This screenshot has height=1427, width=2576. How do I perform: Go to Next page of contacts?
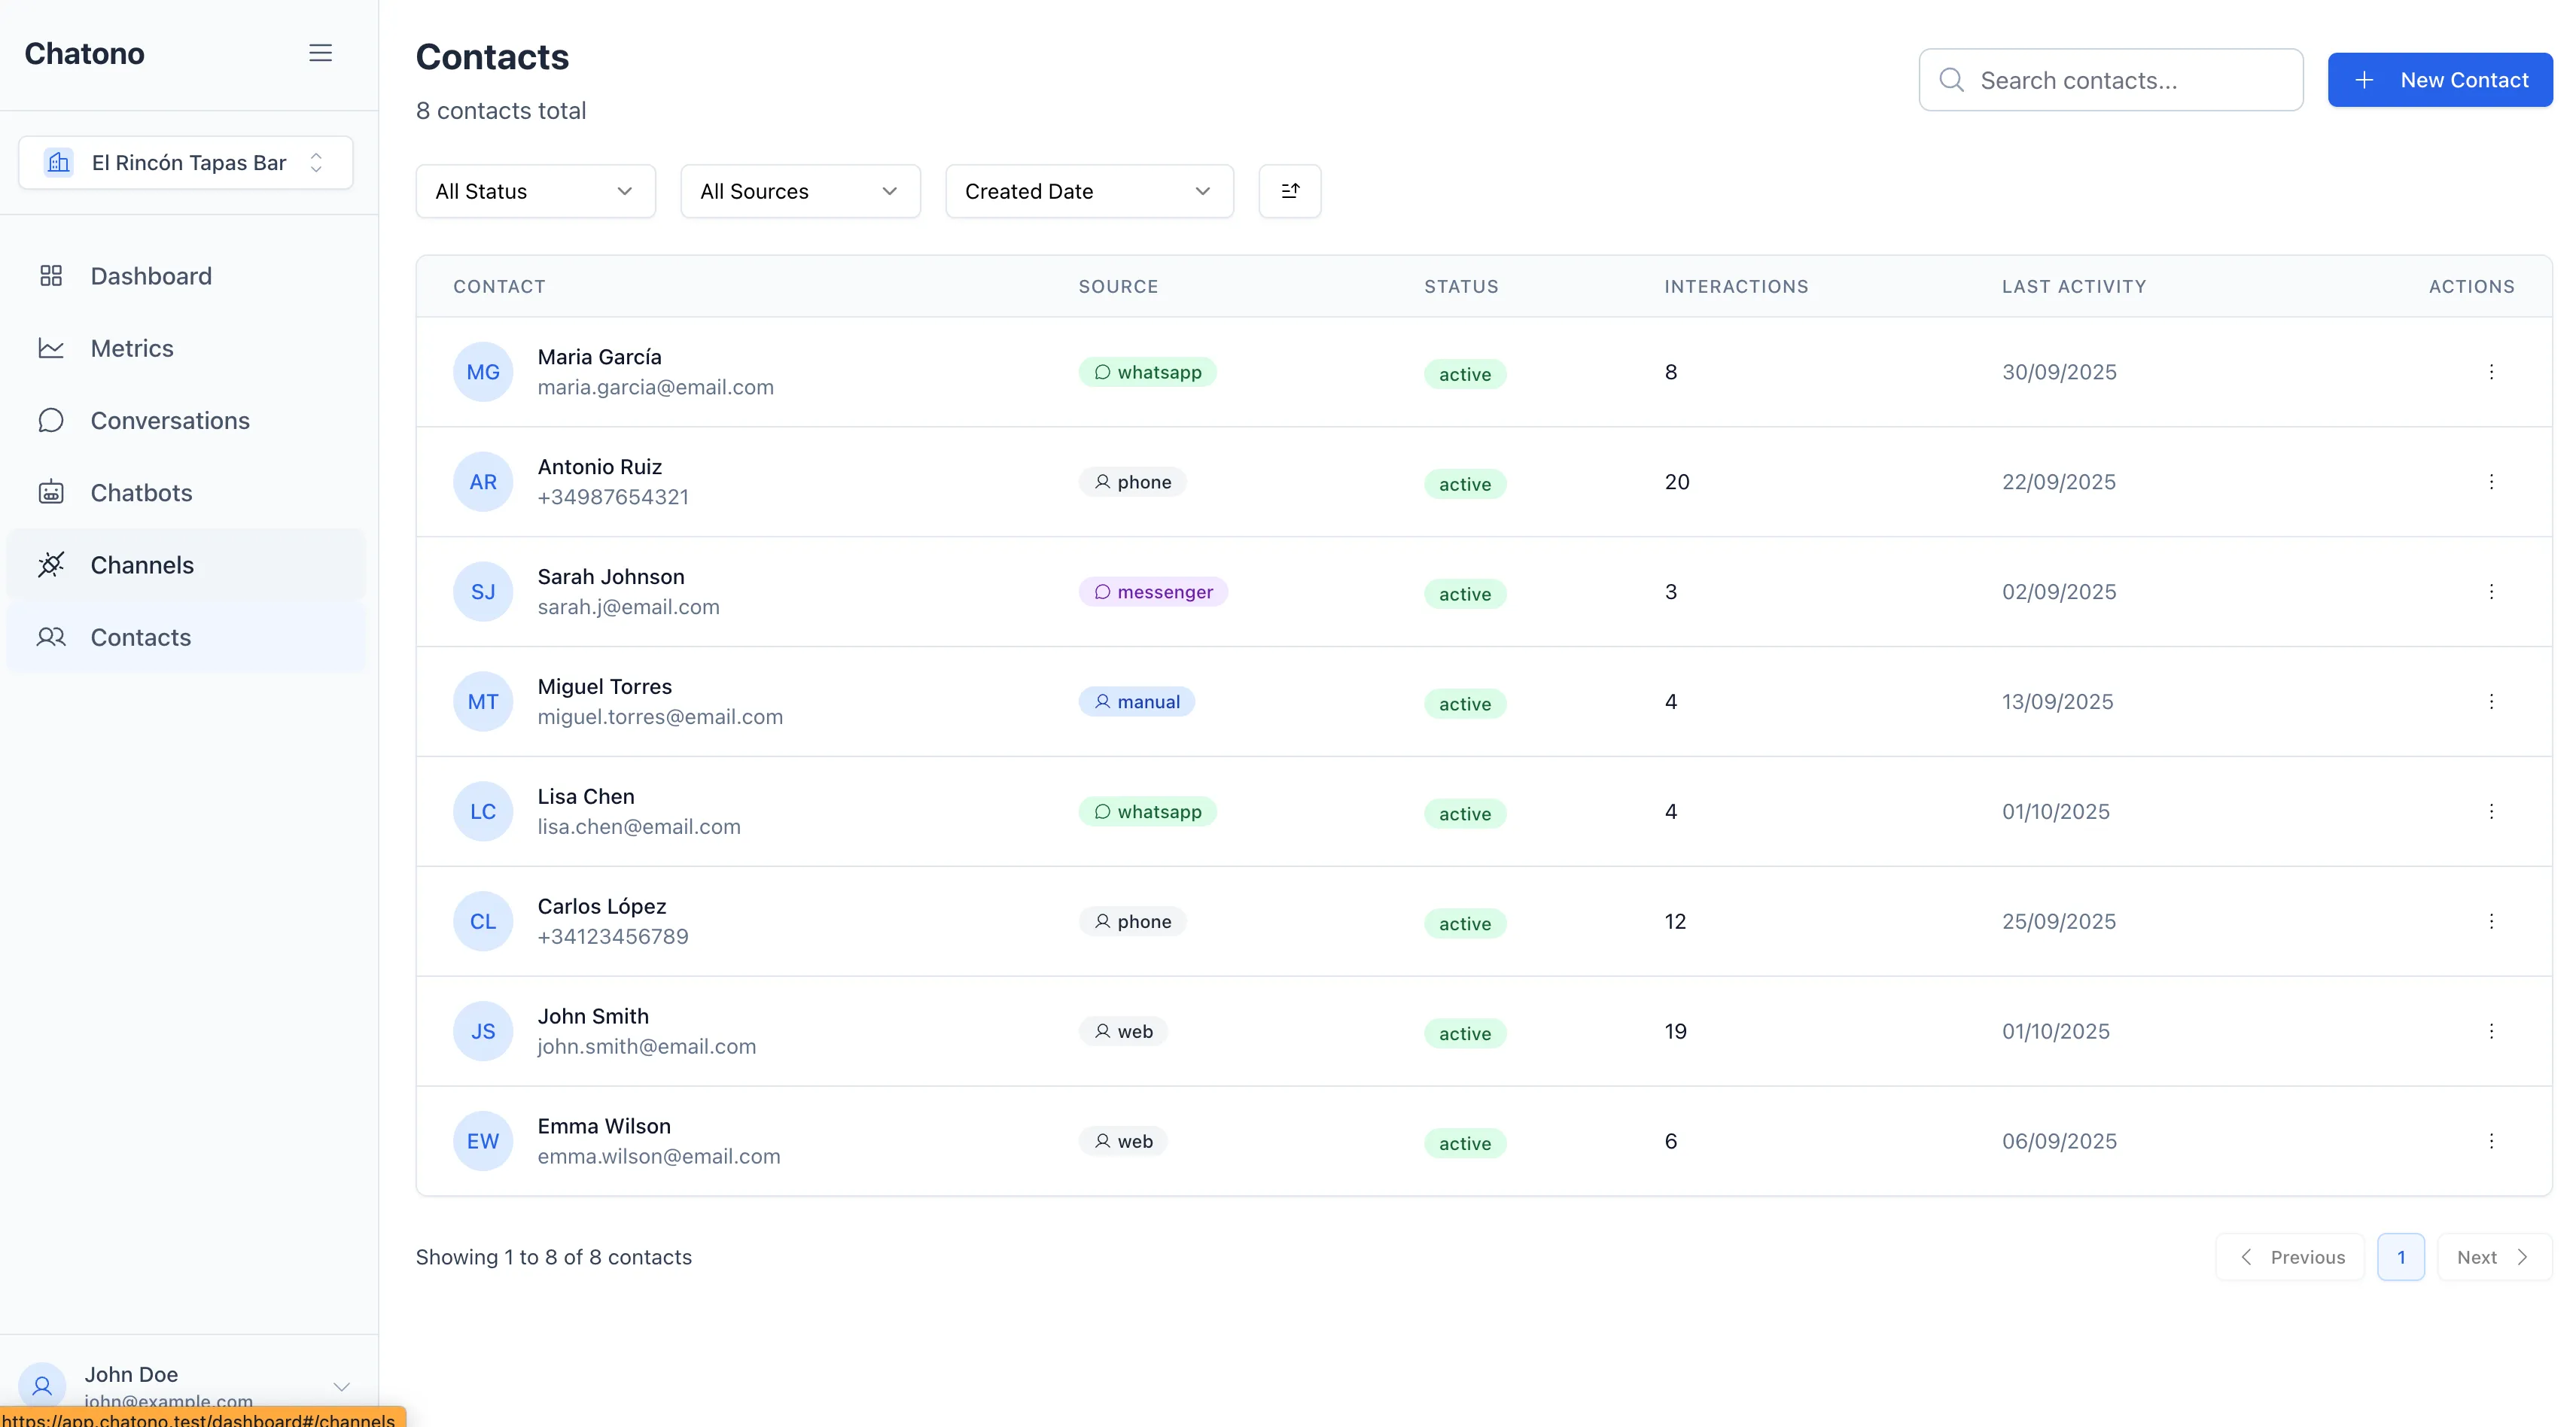[2493, 1257]
